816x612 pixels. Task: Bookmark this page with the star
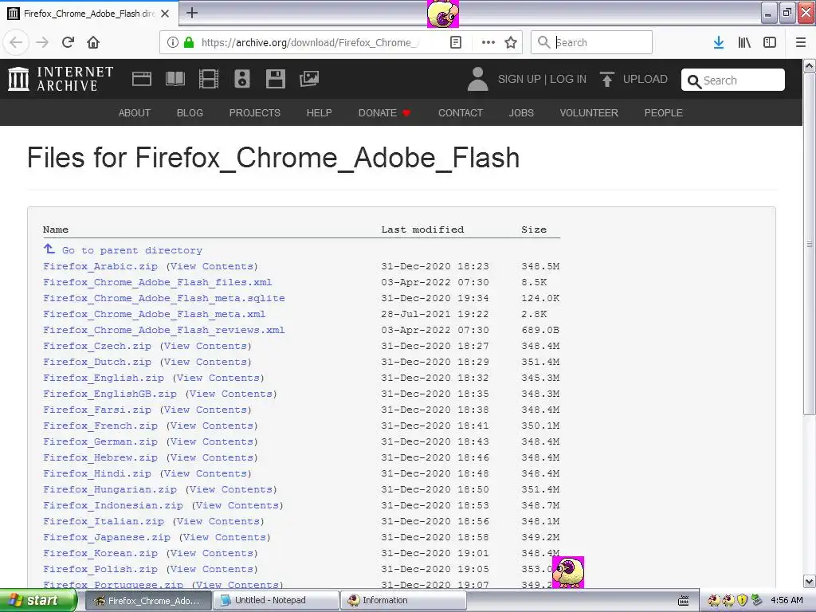[x=511, y=43]
